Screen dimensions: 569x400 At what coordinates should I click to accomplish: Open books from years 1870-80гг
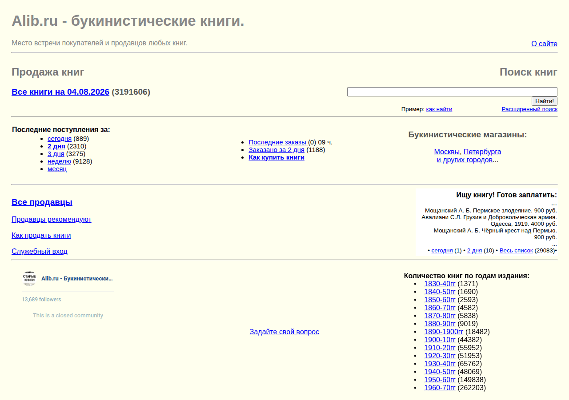(x=440, y=316)
